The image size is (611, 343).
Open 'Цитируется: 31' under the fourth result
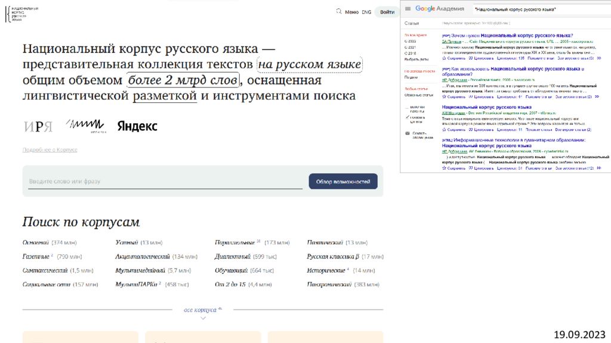click(510, 169)
